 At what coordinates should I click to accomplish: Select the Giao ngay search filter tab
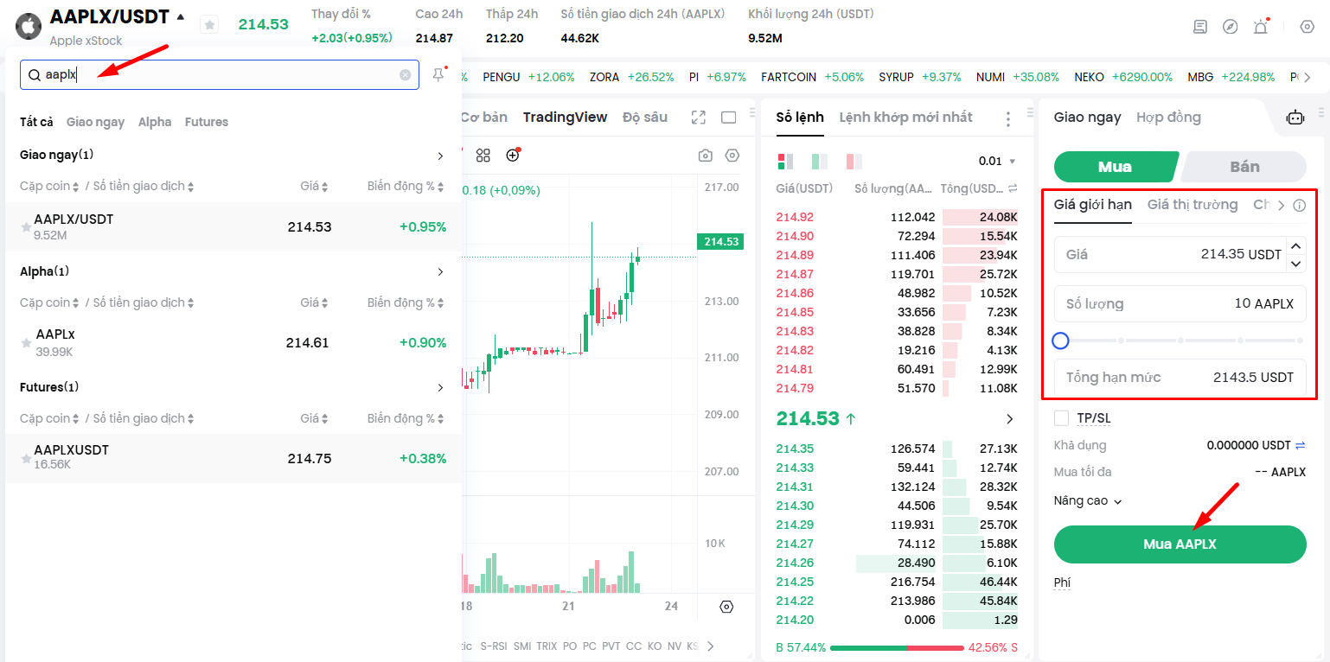pyautogui.click(x=95, y=122)
